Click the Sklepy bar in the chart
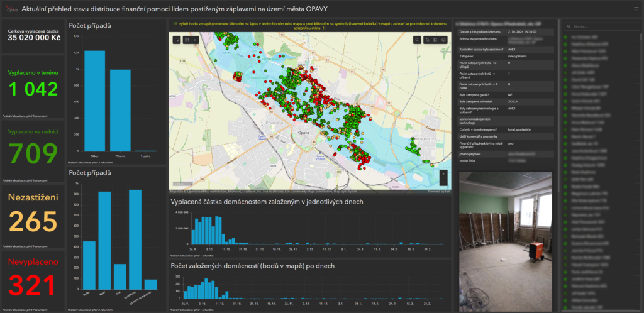 [x=94, y=101]
